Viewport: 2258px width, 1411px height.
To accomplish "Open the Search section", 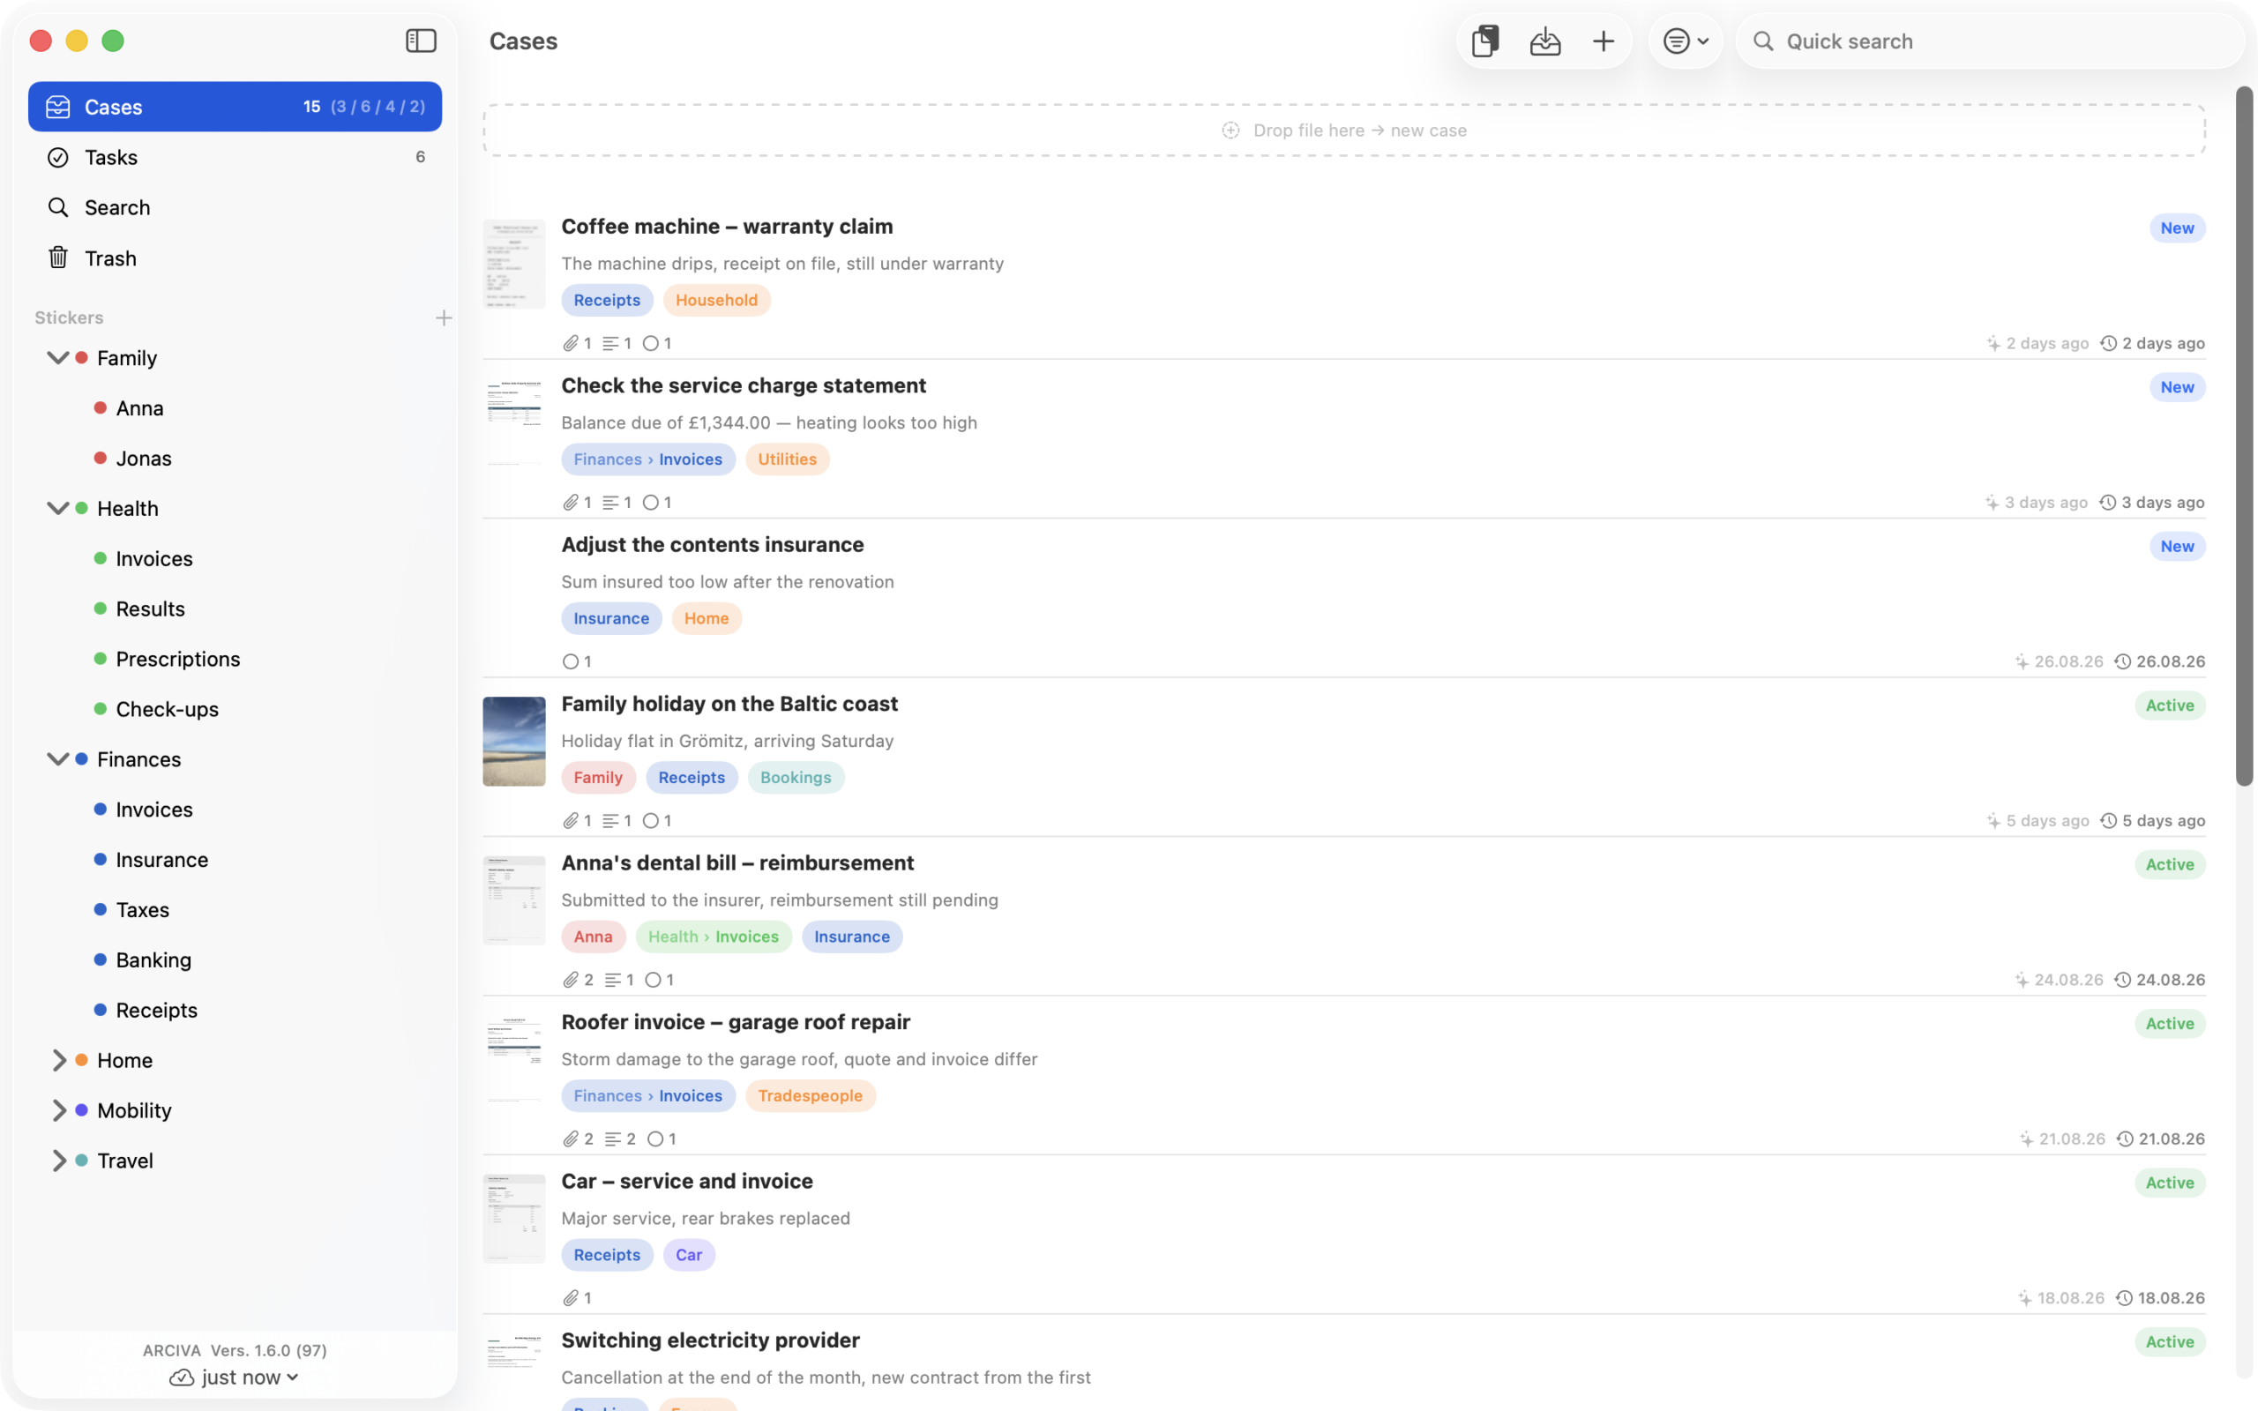I will [x=236, y=207].
